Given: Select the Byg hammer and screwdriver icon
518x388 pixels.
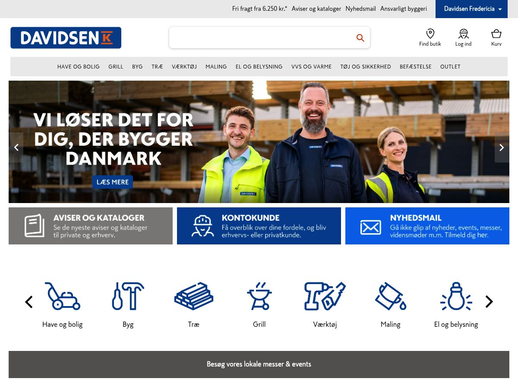Looking at the screenshot, I should (128, 296).
